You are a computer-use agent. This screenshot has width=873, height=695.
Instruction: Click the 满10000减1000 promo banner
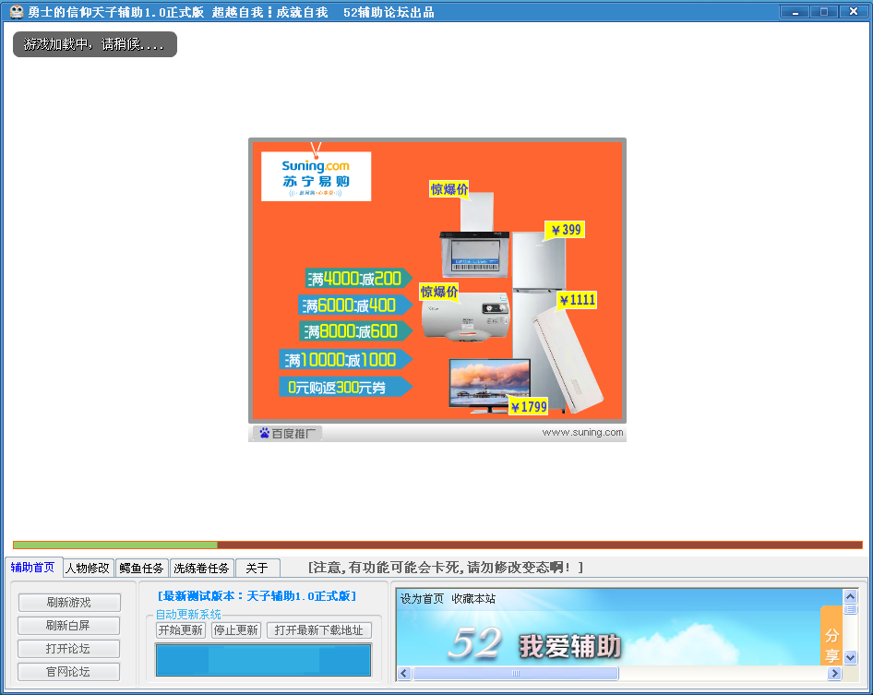tap(345, 360)
